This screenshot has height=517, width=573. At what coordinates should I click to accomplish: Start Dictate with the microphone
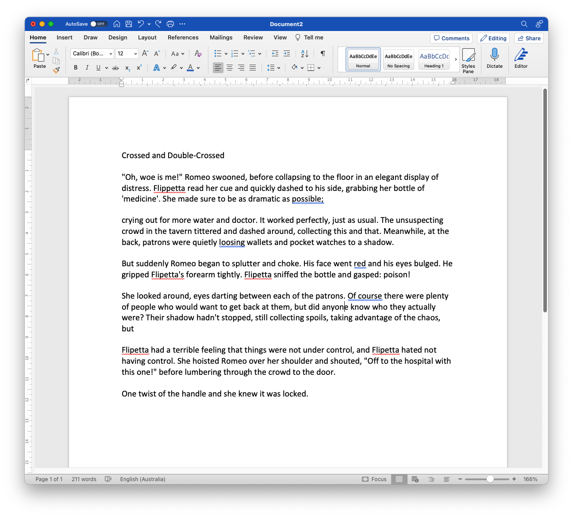coord(495,58)
